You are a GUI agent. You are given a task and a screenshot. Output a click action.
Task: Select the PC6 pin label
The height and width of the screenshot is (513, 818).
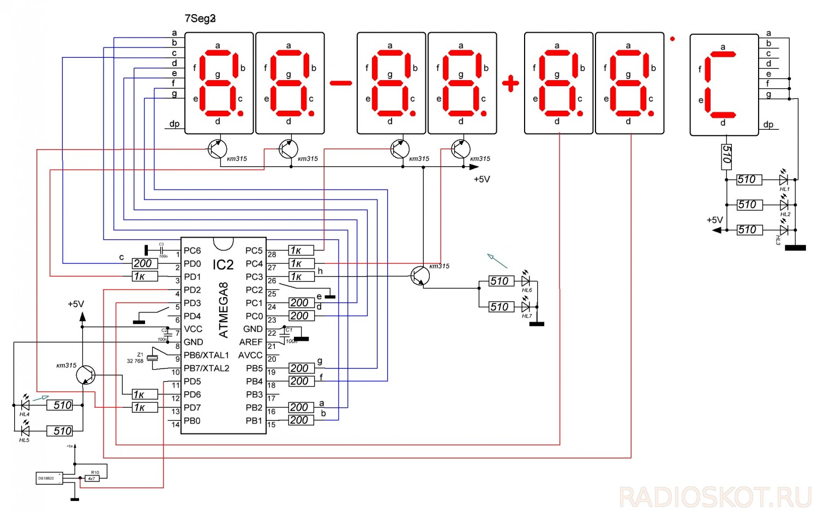[193, 250]
